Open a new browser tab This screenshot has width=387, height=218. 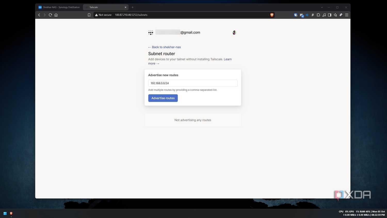(133, 7)
